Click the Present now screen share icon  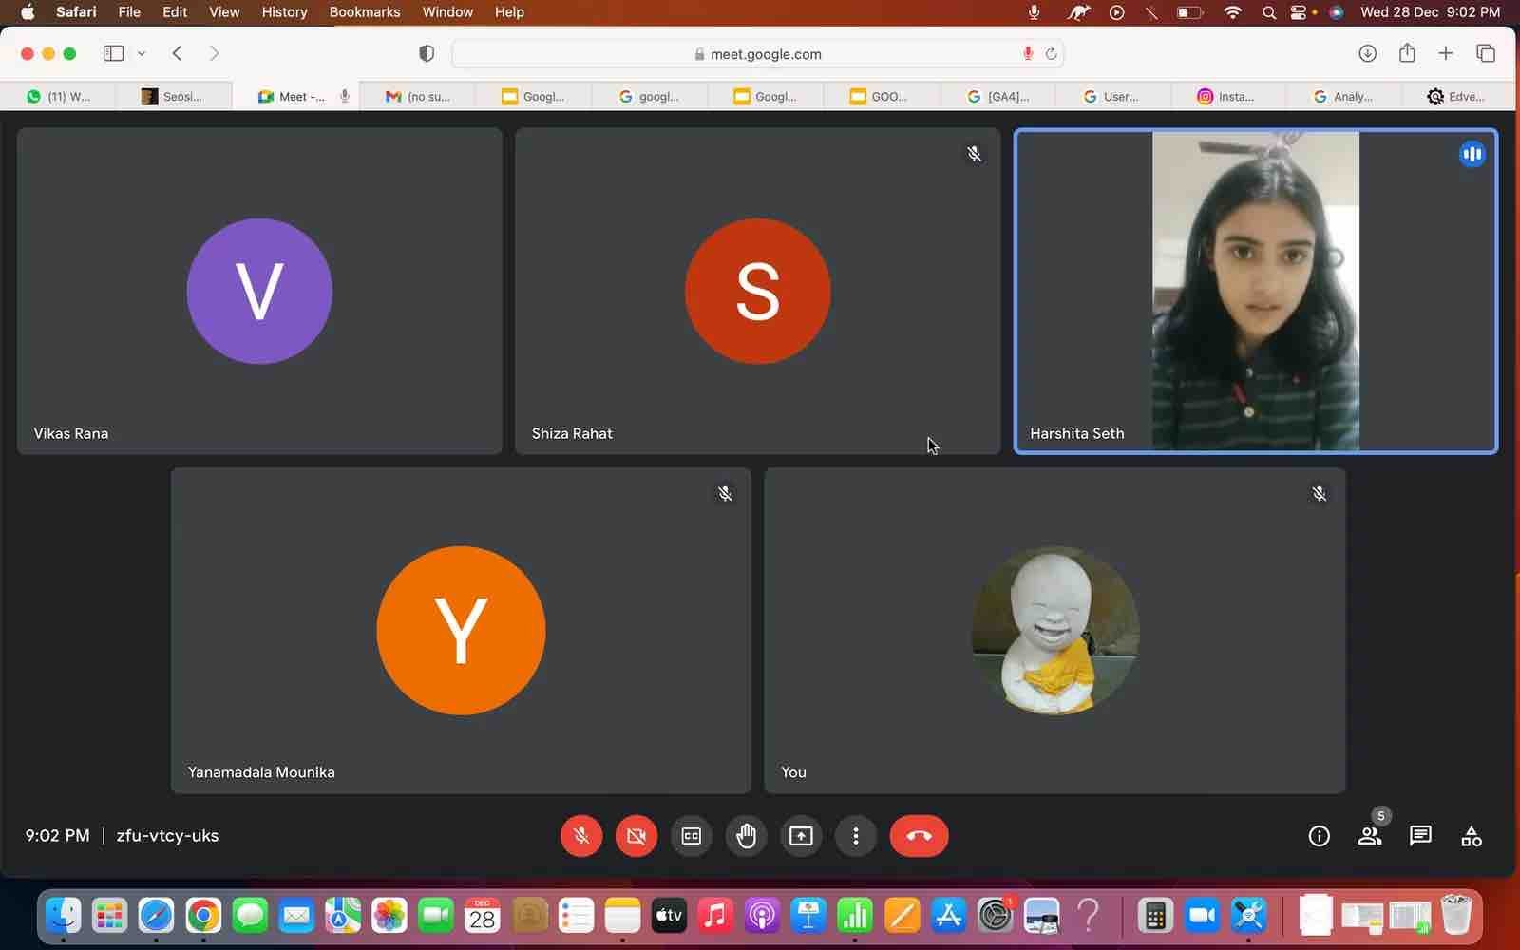801,836
